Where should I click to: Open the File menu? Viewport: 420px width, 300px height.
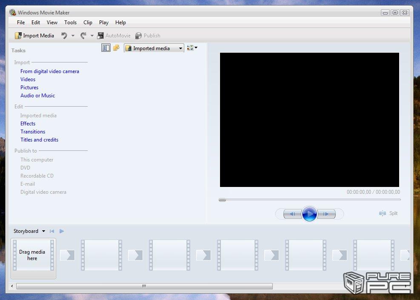(x=20, y=23)
